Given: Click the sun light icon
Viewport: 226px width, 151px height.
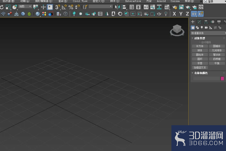Looking at the screenshot, I should (x=81, y=14).
